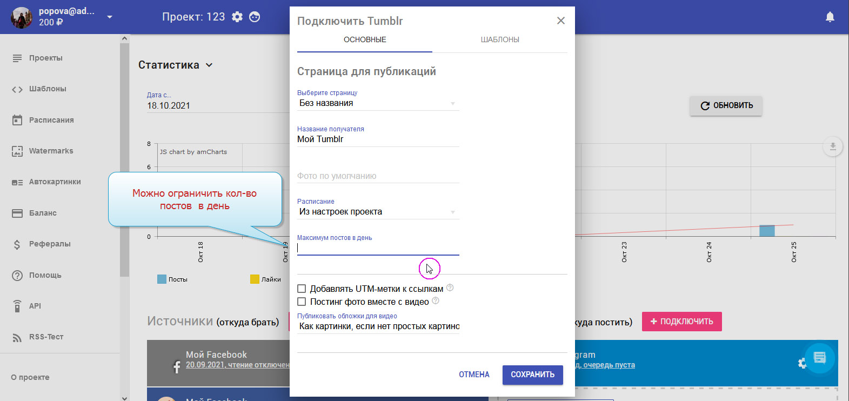
Task: Open Публиковать обложки для видео dropdown
Action: pyautogui.click(x=378, y=326)
